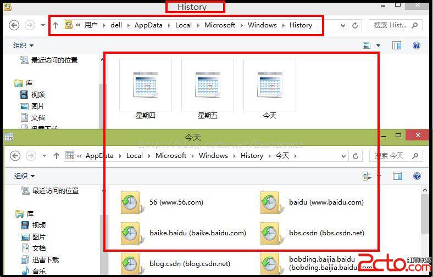Select History breadcrumb in 今天 address bar

click(252, 156)
